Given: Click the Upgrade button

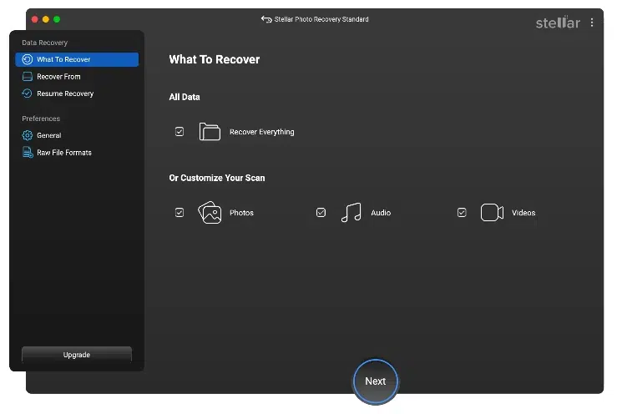Looking at the screenshot, I should pos(77,355).
